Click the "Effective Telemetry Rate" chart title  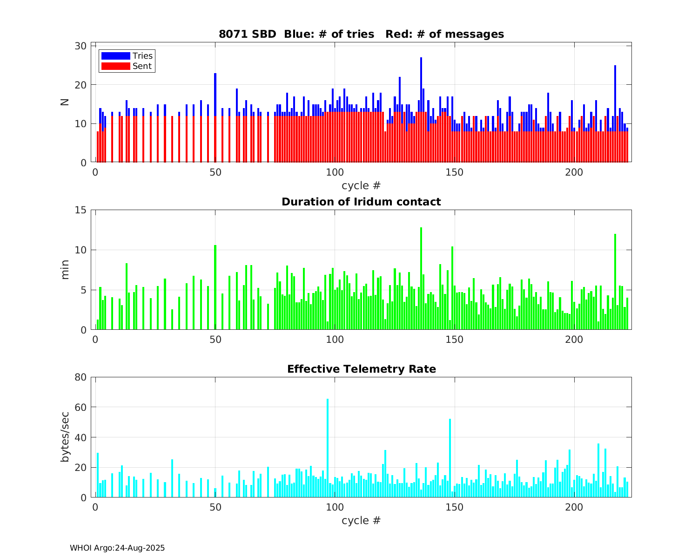point(361,369)
